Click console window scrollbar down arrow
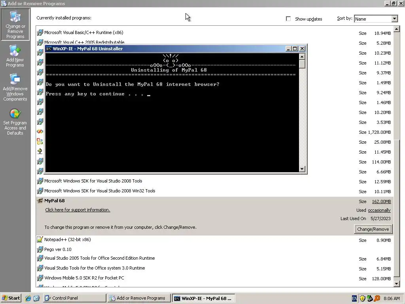This screenshot has height=304, width=405. 302,169
